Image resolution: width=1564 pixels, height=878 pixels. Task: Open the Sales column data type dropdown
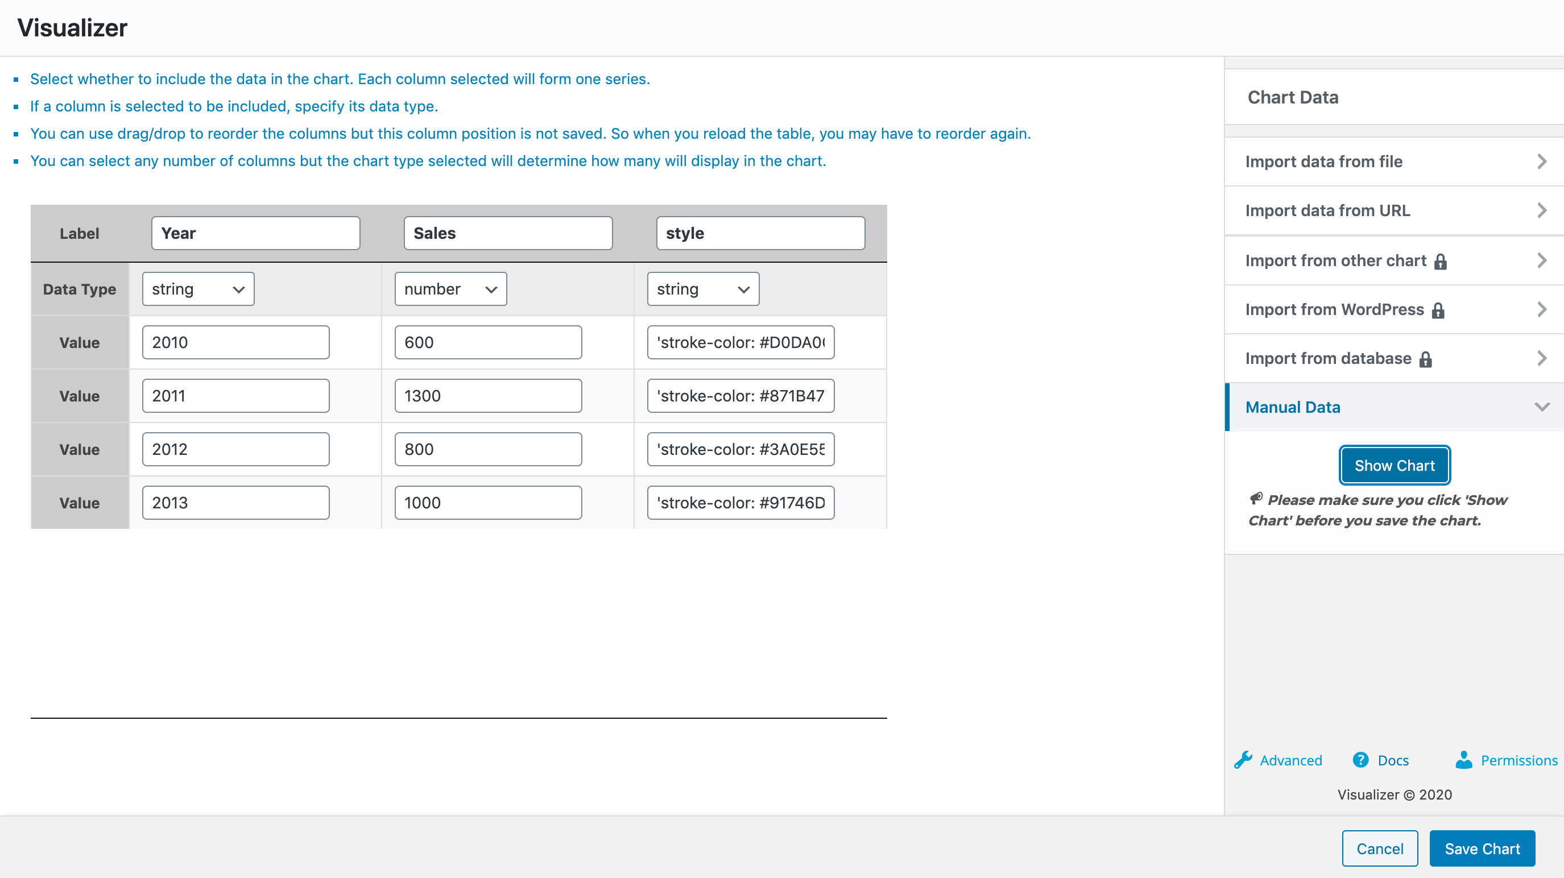point(450,289)
